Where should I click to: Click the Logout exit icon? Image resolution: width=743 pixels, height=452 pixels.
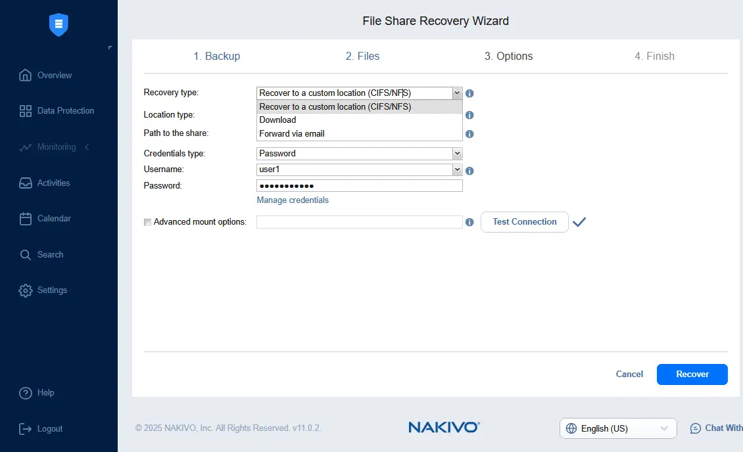coord(25,429)
